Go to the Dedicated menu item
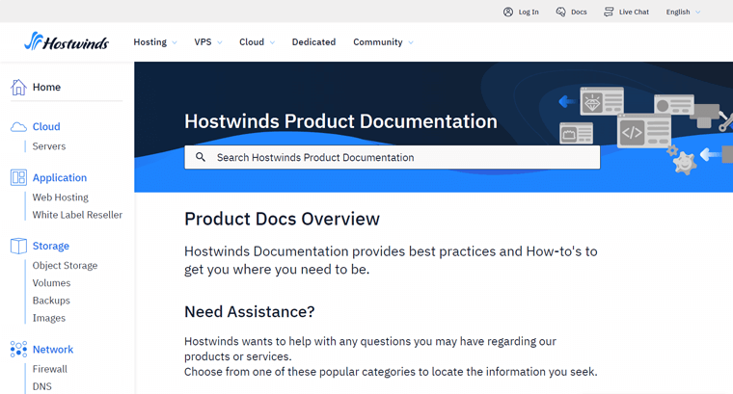 pyautogui.click(x=313, y=42)
